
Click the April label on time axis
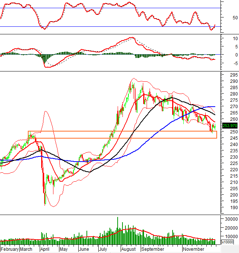tap(45, 249)
